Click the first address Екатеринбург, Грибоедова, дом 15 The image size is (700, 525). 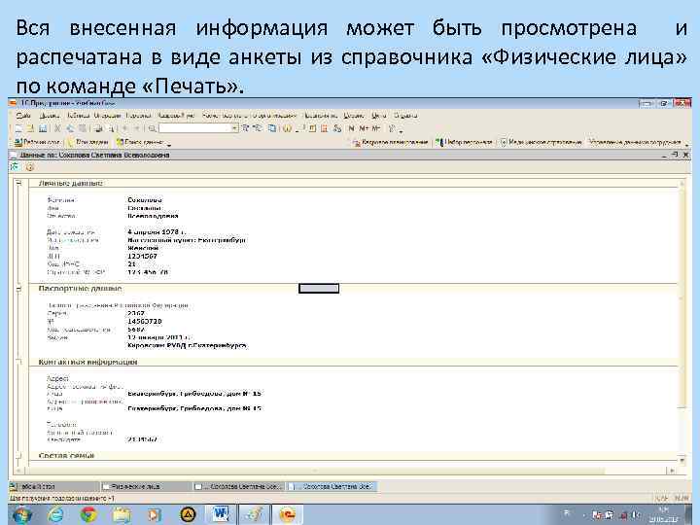(194, 394)
